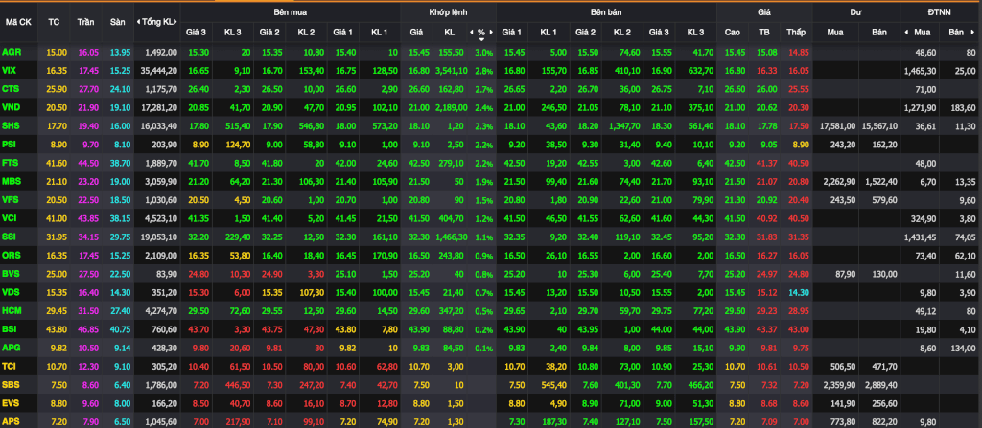Sort by Mã CK column header

coord(19,22)
